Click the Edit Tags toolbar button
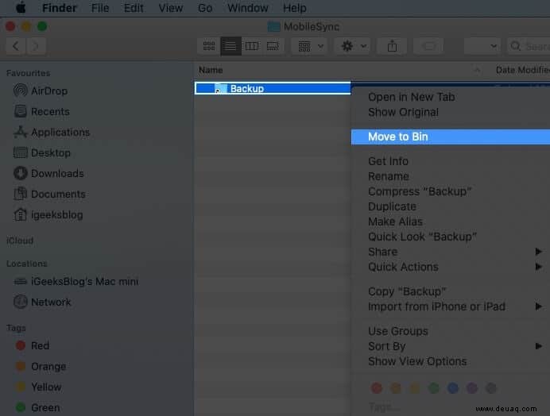This screenshot has height=416, width=550. [x=428, y=46]
